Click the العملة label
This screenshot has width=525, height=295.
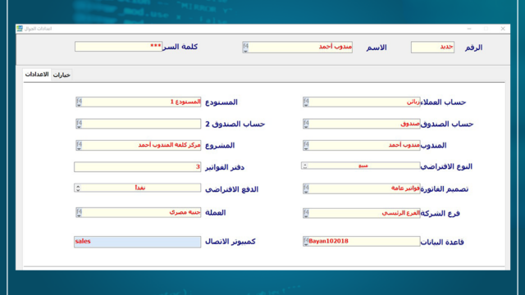[215, 213]
